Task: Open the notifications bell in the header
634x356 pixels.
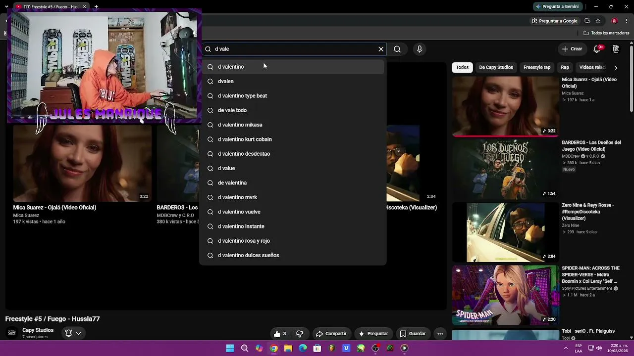Action: [597, 49]
